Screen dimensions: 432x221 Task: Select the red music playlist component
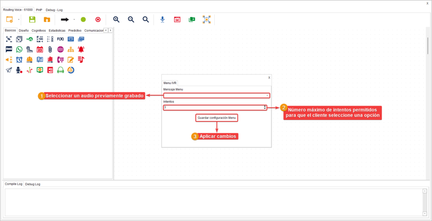coord(81,60)
